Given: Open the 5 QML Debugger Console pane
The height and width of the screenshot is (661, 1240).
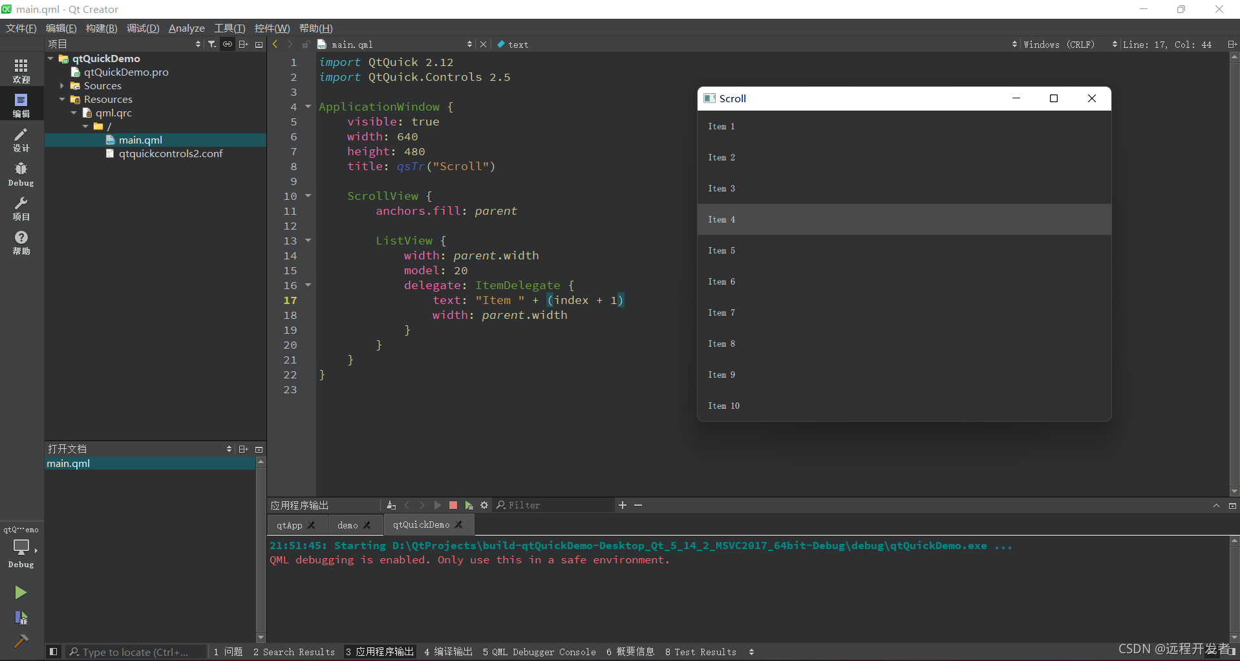Looking at the screenshot, I should 539,651.
